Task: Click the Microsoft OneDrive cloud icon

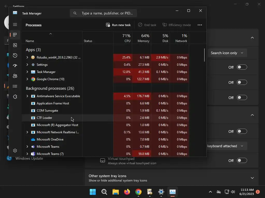Action: click(33, 139)
